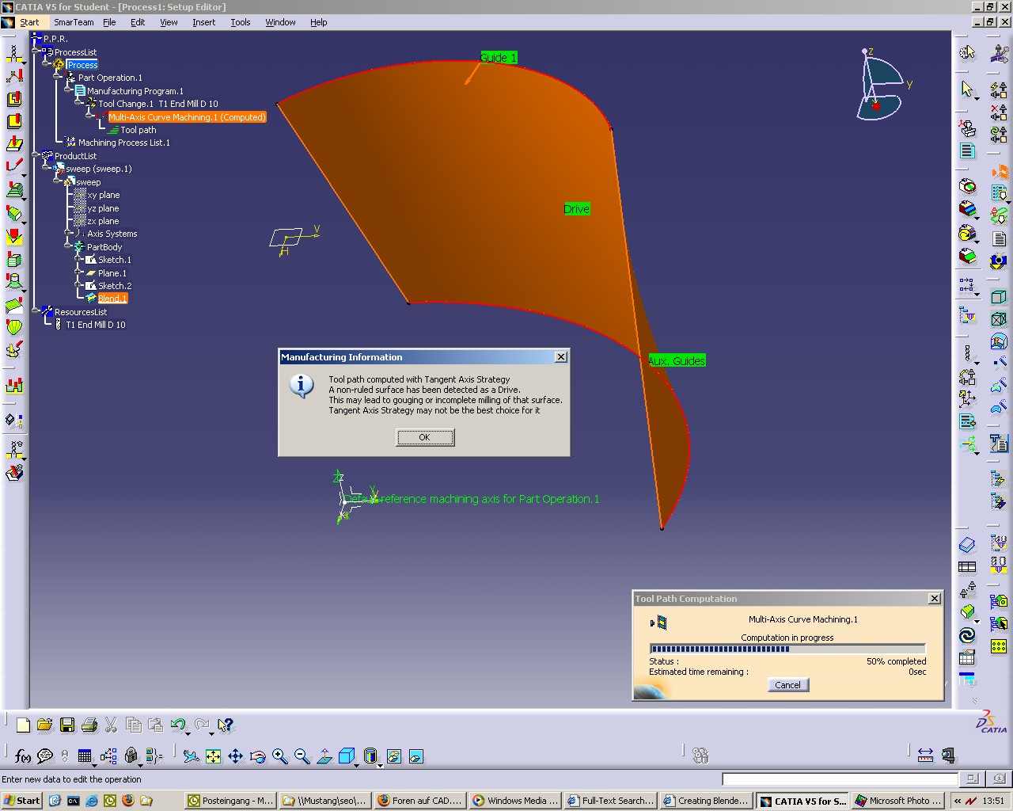Click the Pocketing operation icon in left toolbar

pyautogui.click(x=14, y=99)
